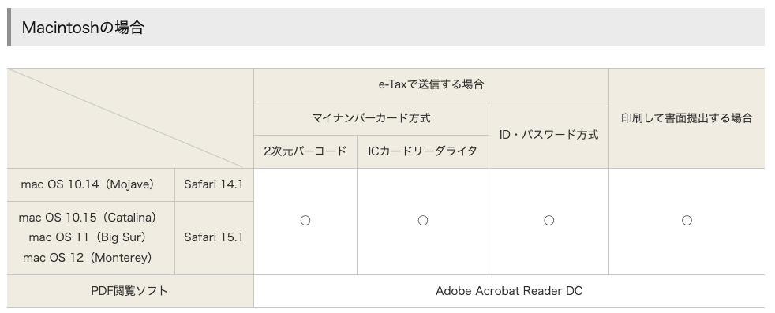Select the mac OS 10.15 (Catalina) text

pos(88,218)
